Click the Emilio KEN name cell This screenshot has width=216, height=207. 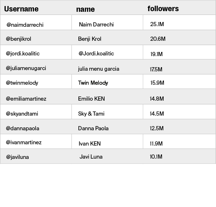91,99
